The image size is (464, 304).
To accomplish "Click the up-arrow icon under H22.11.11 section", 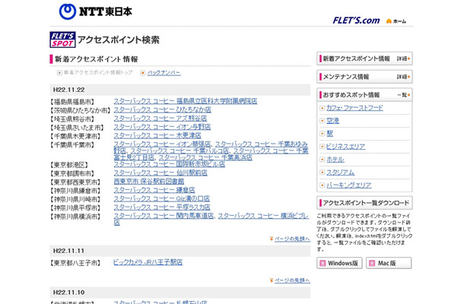I will click(x=272, y=280).
